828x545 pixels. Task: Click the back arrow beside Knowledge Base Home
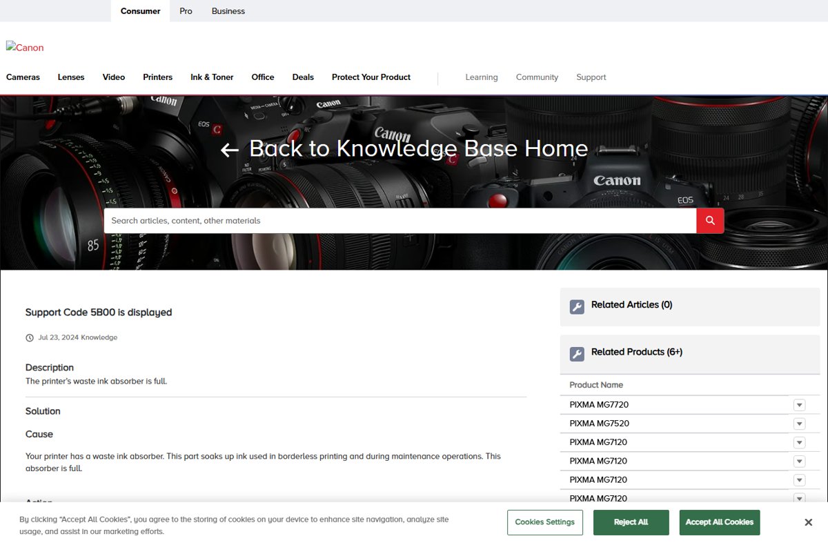[230, 150]
